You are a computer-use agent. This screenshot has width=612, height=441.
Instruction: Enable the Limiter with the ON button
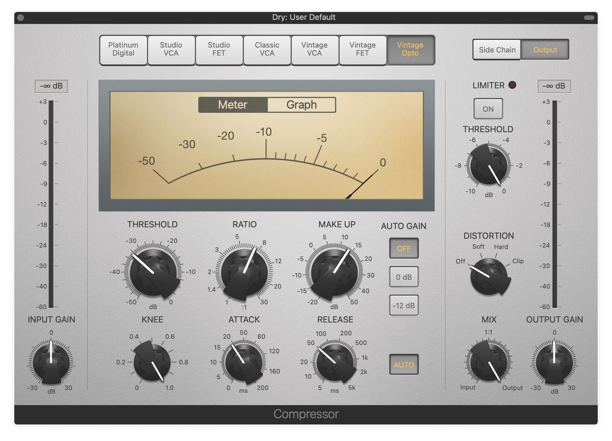pyautogui.click(x=488, y=108)
